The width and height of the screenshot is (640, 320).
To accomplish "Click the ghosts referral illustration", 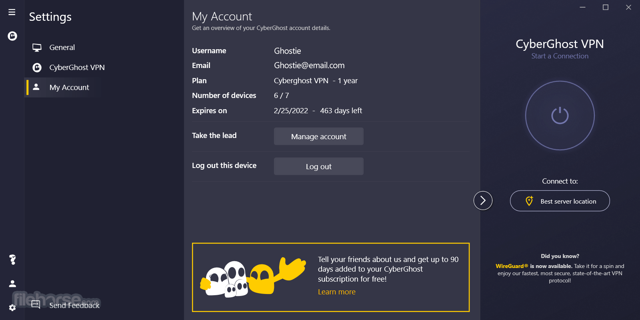I will coord(253,278).
